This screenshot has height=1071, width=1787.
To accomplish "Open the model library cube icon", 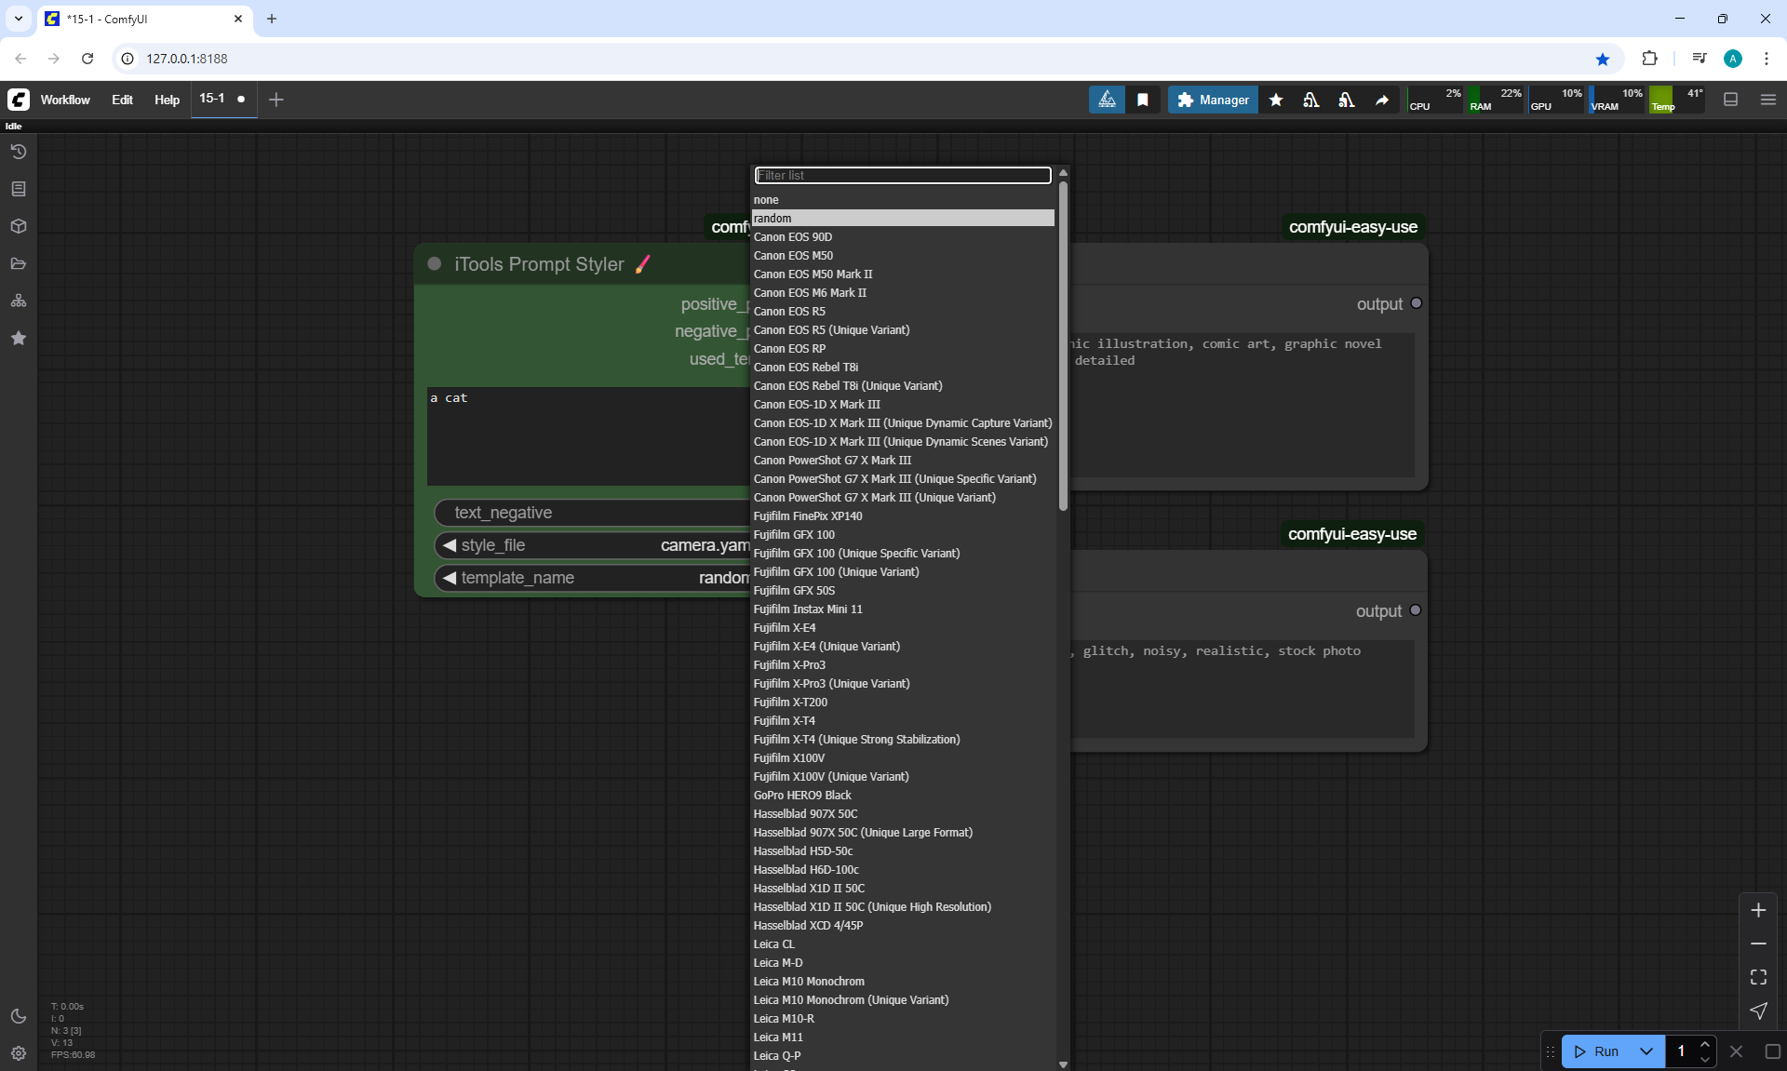I will coord(18,226).
